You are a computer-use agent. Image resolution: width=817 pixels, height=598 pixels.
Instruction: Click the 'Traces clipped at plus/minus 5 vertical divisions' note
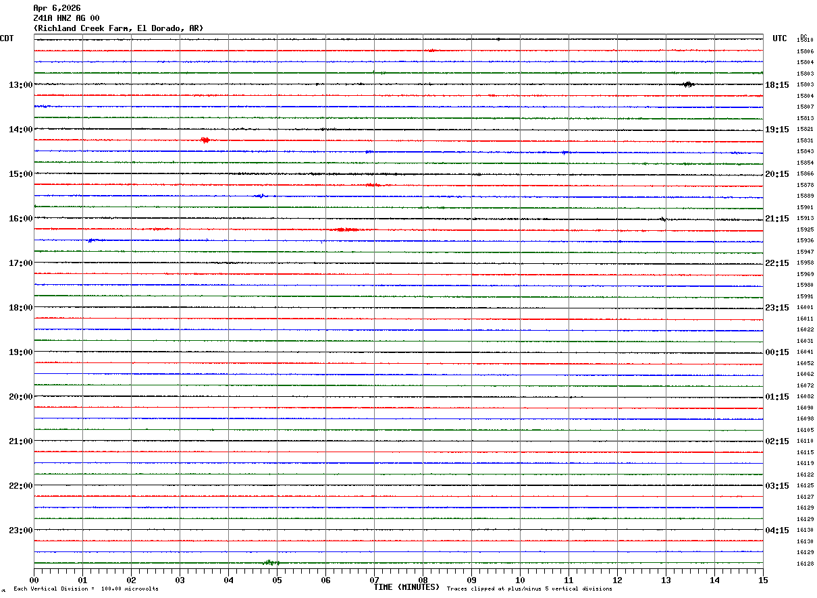(529, 589)
